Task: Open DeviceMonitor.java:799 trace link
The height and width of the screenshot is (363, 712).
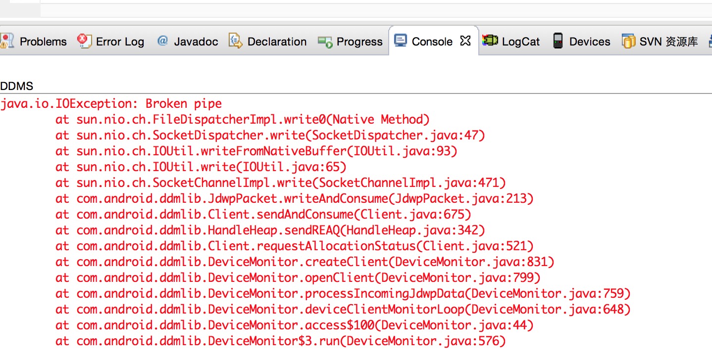Action: pyautogui.click(x=457, y=278)
